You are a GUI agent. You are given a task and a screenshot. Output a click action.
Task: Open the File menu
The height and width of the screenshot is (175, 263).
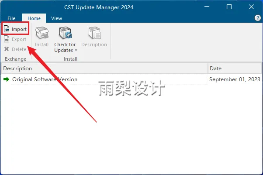click(11, 18)
